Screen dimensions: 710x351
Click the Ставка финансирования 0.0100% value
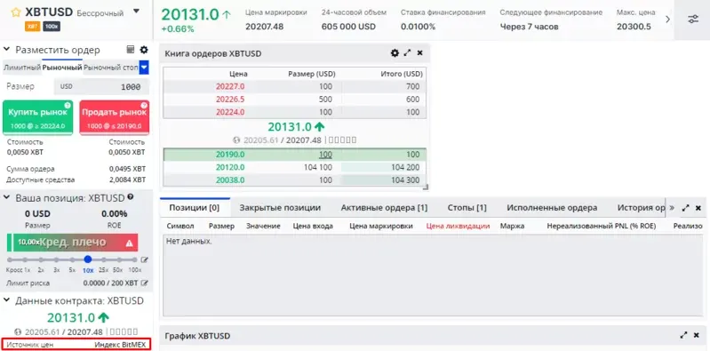pyautogui.click(x=418, y=27)
